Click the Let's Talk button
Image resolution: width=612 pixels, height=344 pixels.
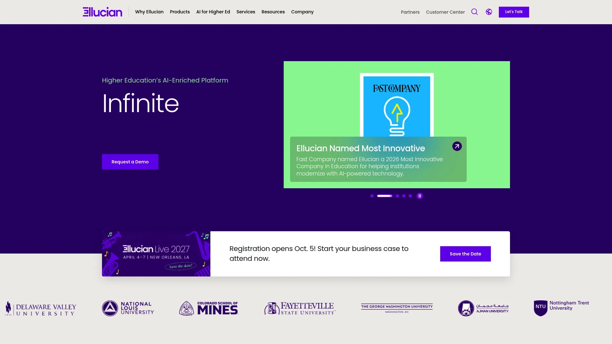pyautogui.click(x=514, y=12)
